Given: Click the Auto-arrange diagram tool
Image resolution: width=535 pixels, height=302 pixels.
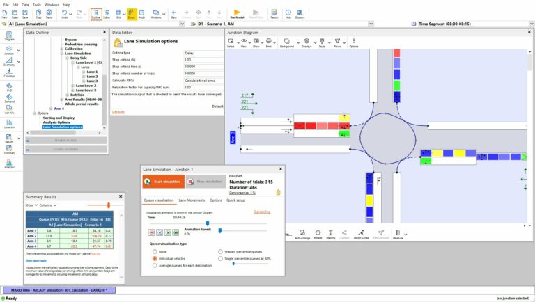Looking at the screenshot, I should click(302, 235).
